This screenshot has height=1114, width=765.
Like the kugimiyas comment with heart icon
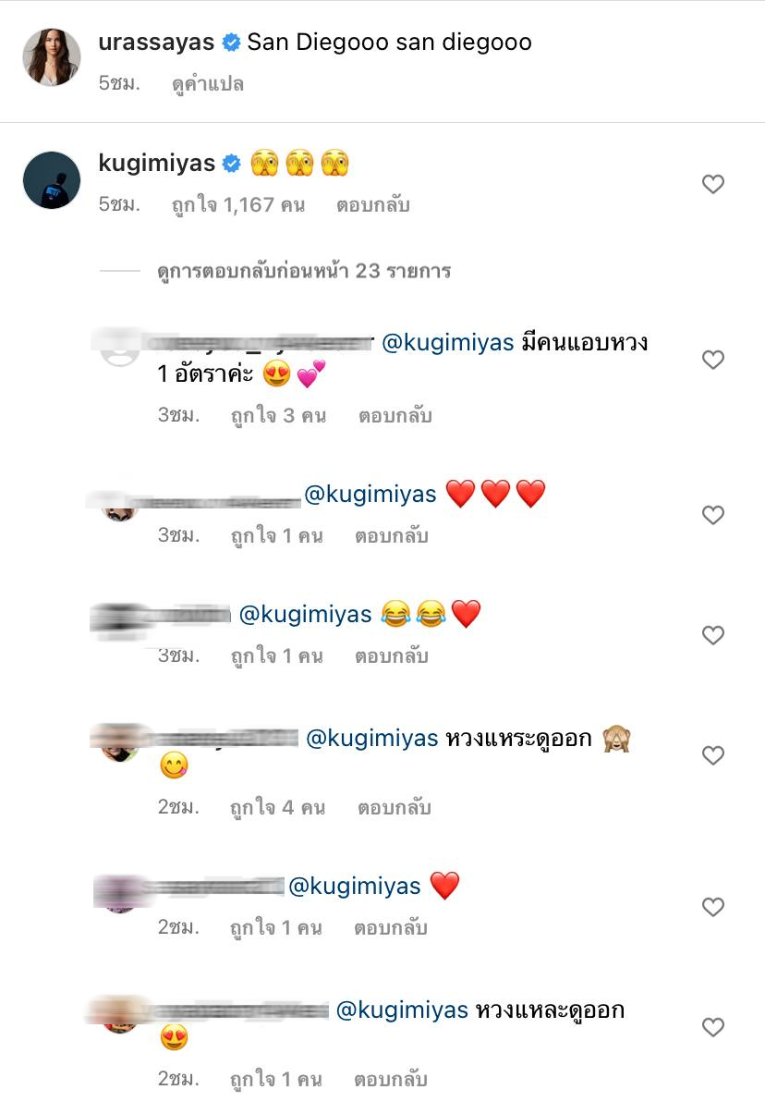pos(713,184)
